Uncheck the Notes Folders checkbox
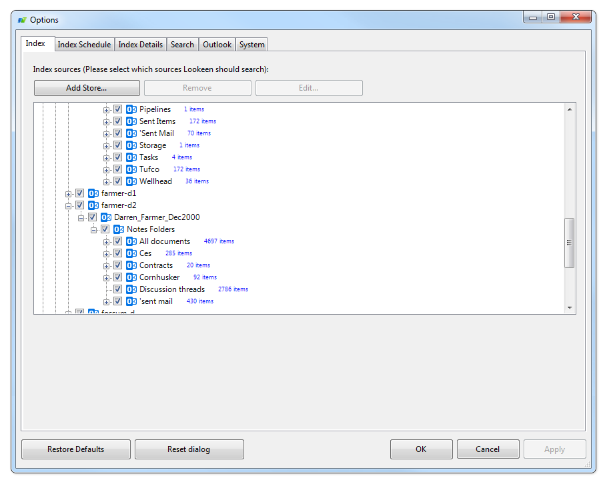Viewport: 607px width, 484px height. coord(105,229)
